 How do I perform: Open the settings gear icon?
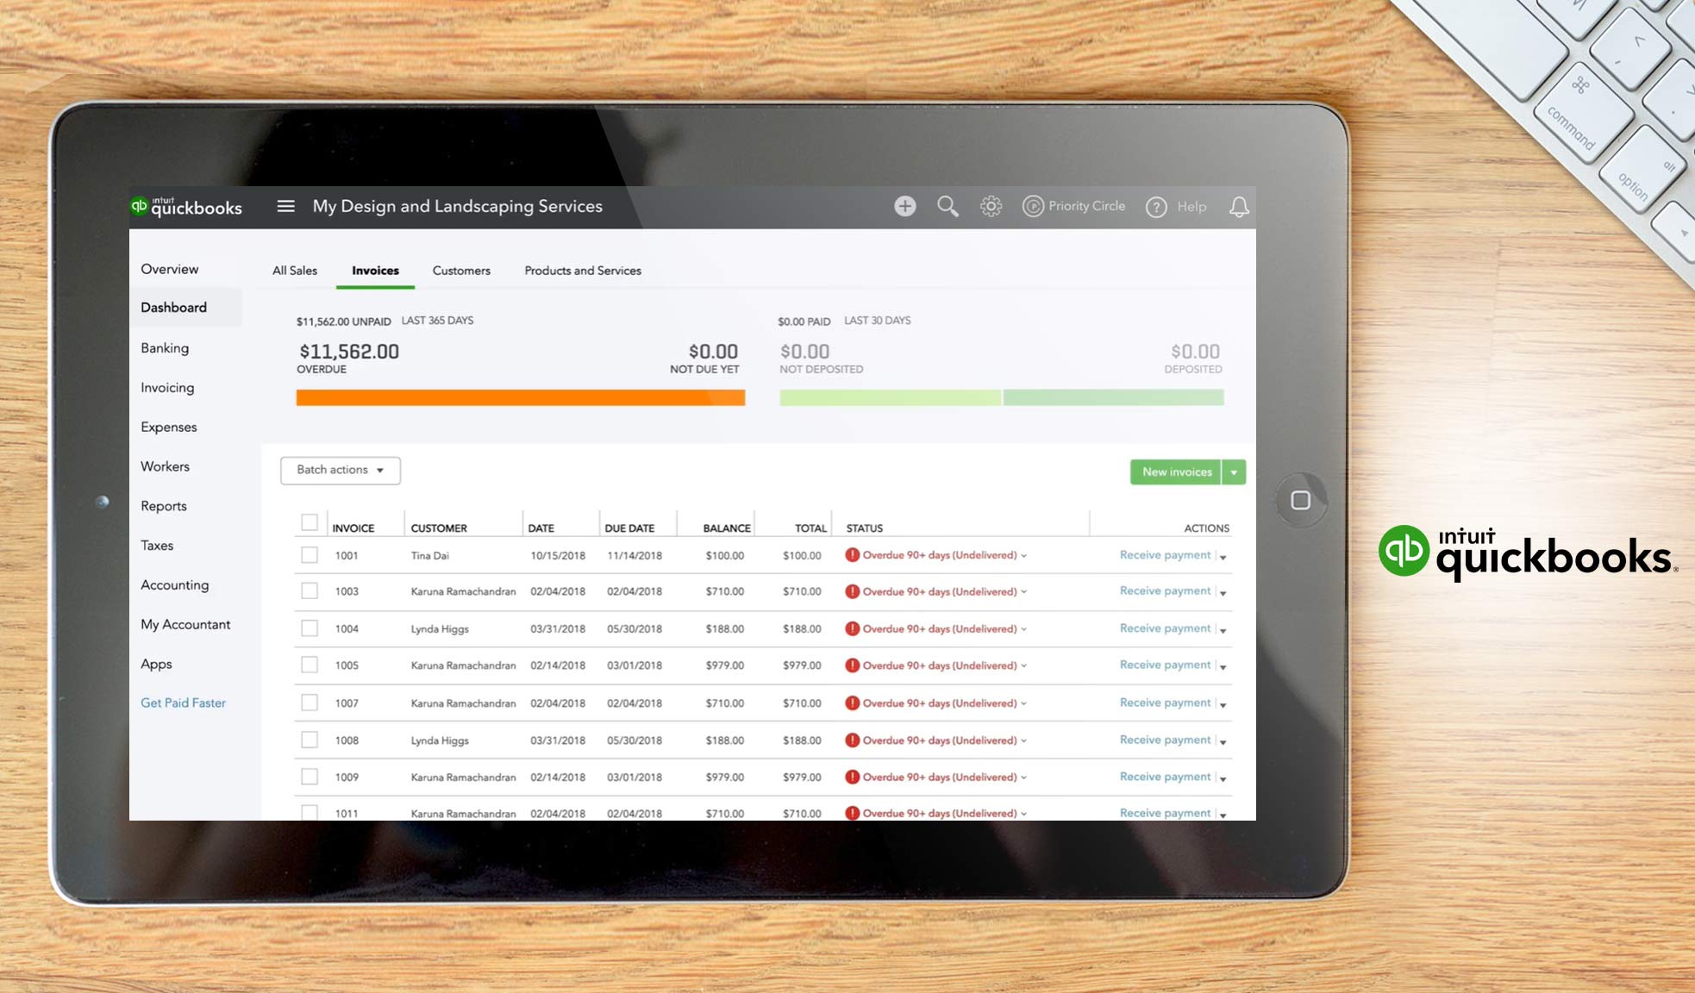pos(991,206)
